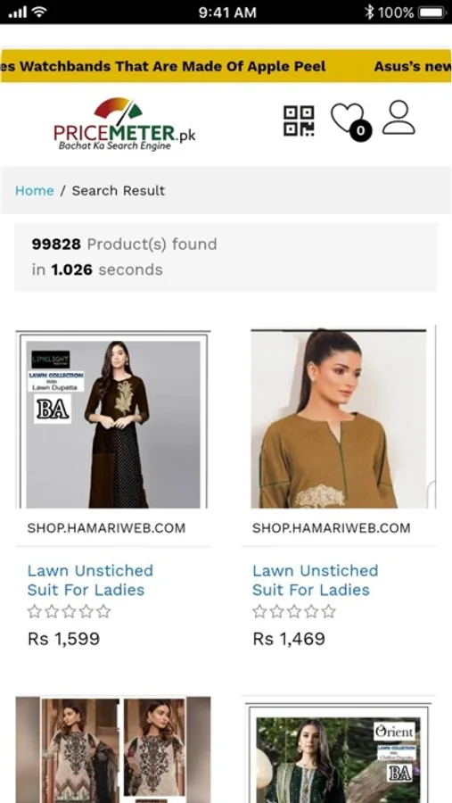Open the user account profile icon

tap(399, 117)
